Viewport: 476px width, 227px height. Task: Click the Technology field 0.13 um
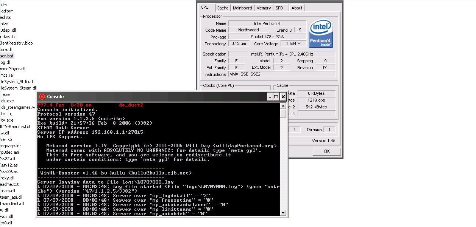[x=239, y=43]
